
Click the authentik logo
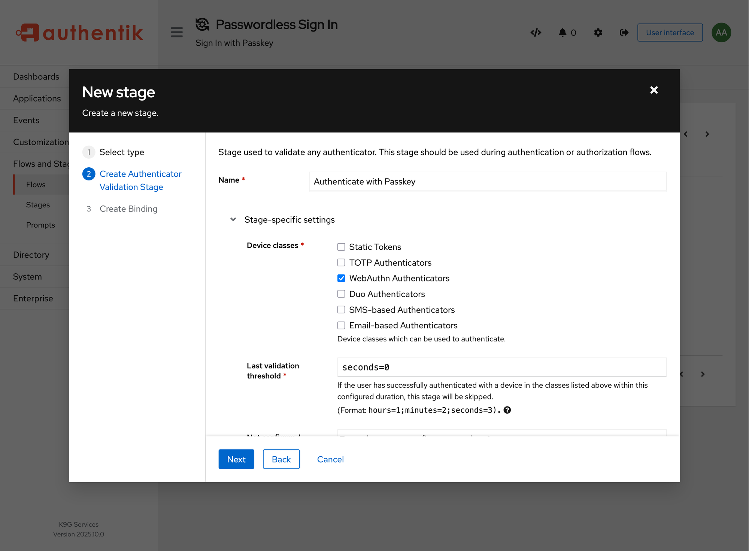tap(79, 33)
